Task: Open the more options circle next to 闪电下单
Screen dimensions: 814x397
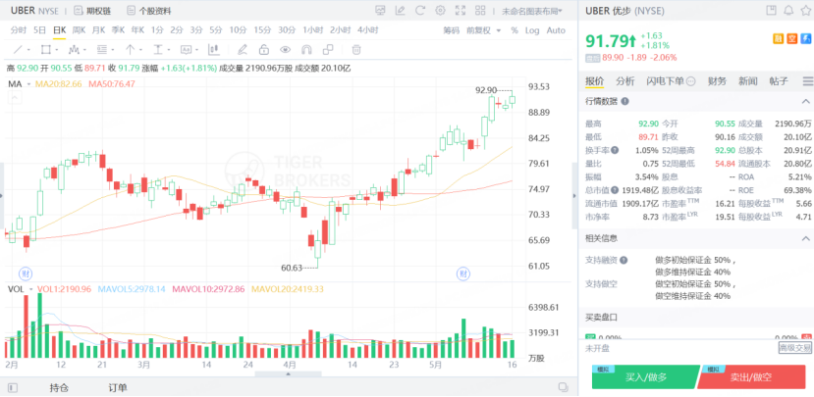Action: [691, 81]
